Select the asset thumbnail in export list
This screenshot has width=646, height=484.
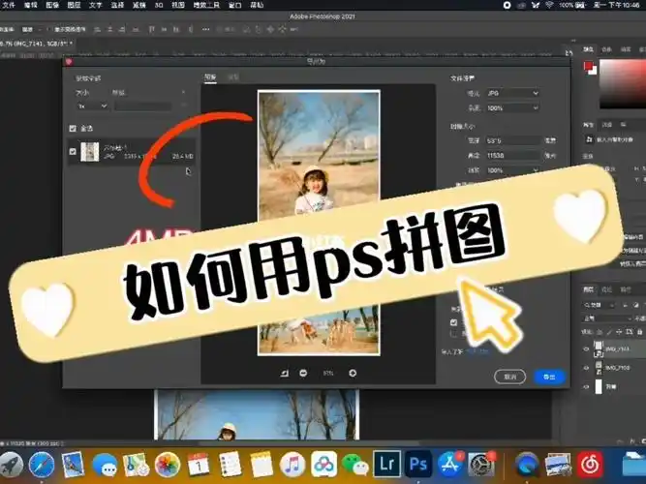[90, 152]
